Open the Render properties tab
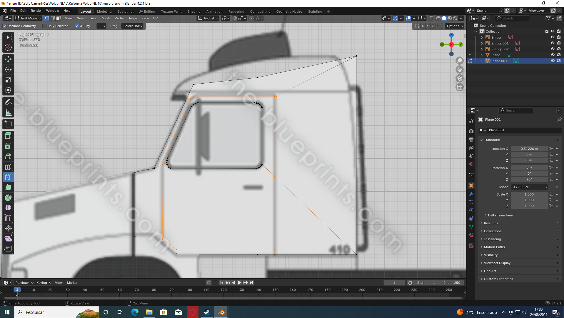The height and width of the screenshot is (318, 564). [x=471, y=131]
